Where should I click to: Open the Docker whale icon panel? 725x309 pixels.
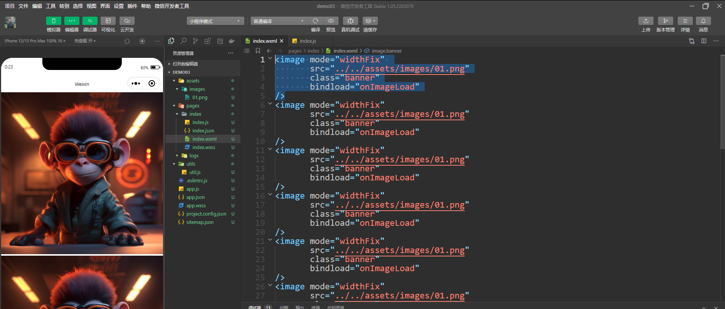(232, 41)
